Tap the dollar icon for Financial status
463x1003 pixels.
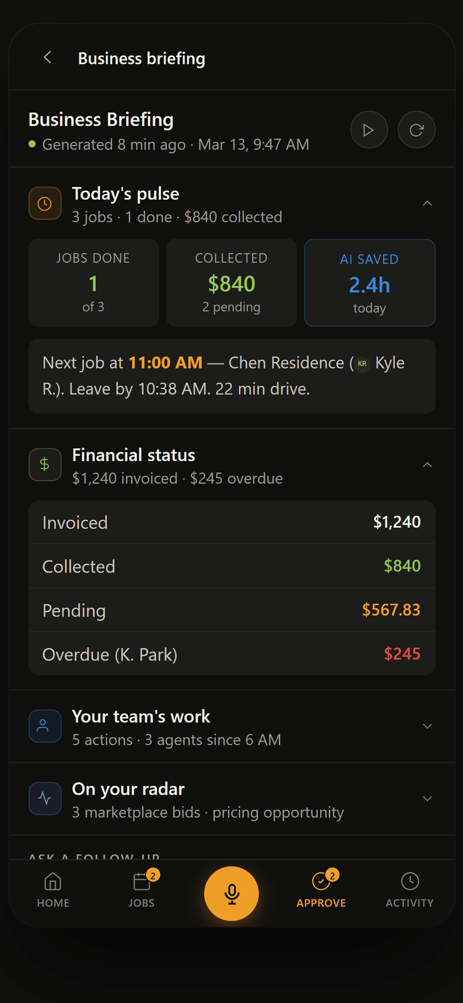(x=45, y=465)
